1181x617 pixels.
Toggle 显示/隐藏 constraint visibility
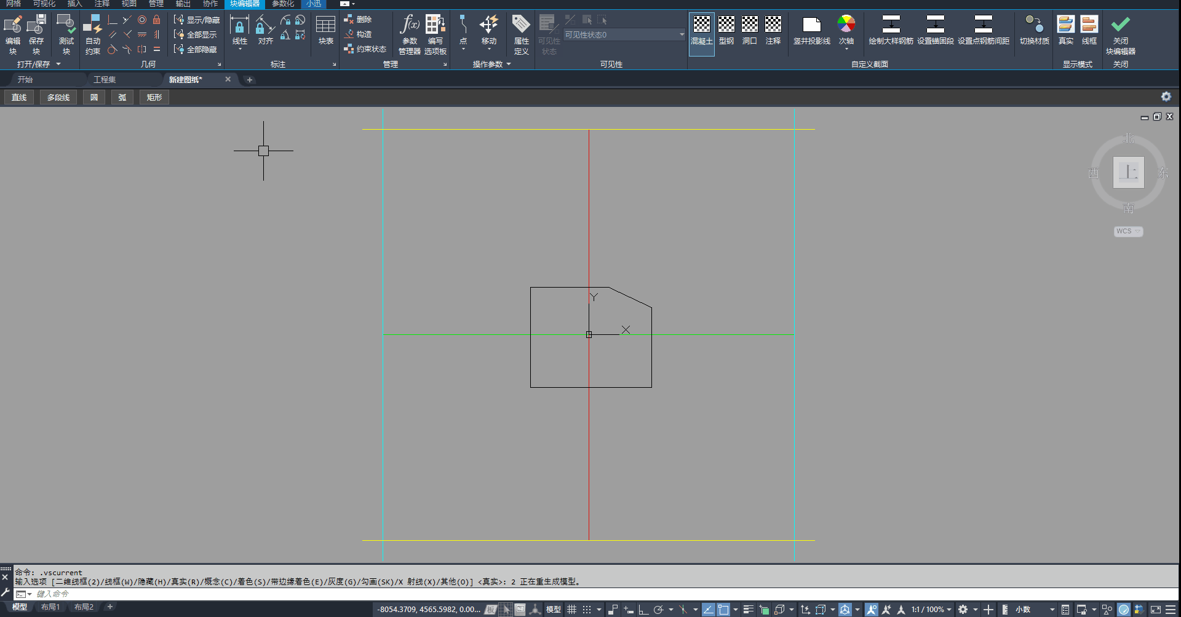point(196,20)
